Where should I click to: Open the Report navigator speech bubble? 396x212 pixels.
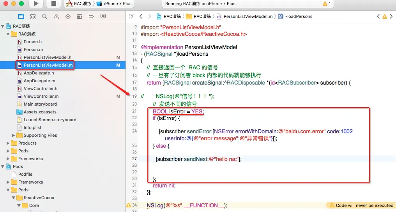tap(103, 17)
